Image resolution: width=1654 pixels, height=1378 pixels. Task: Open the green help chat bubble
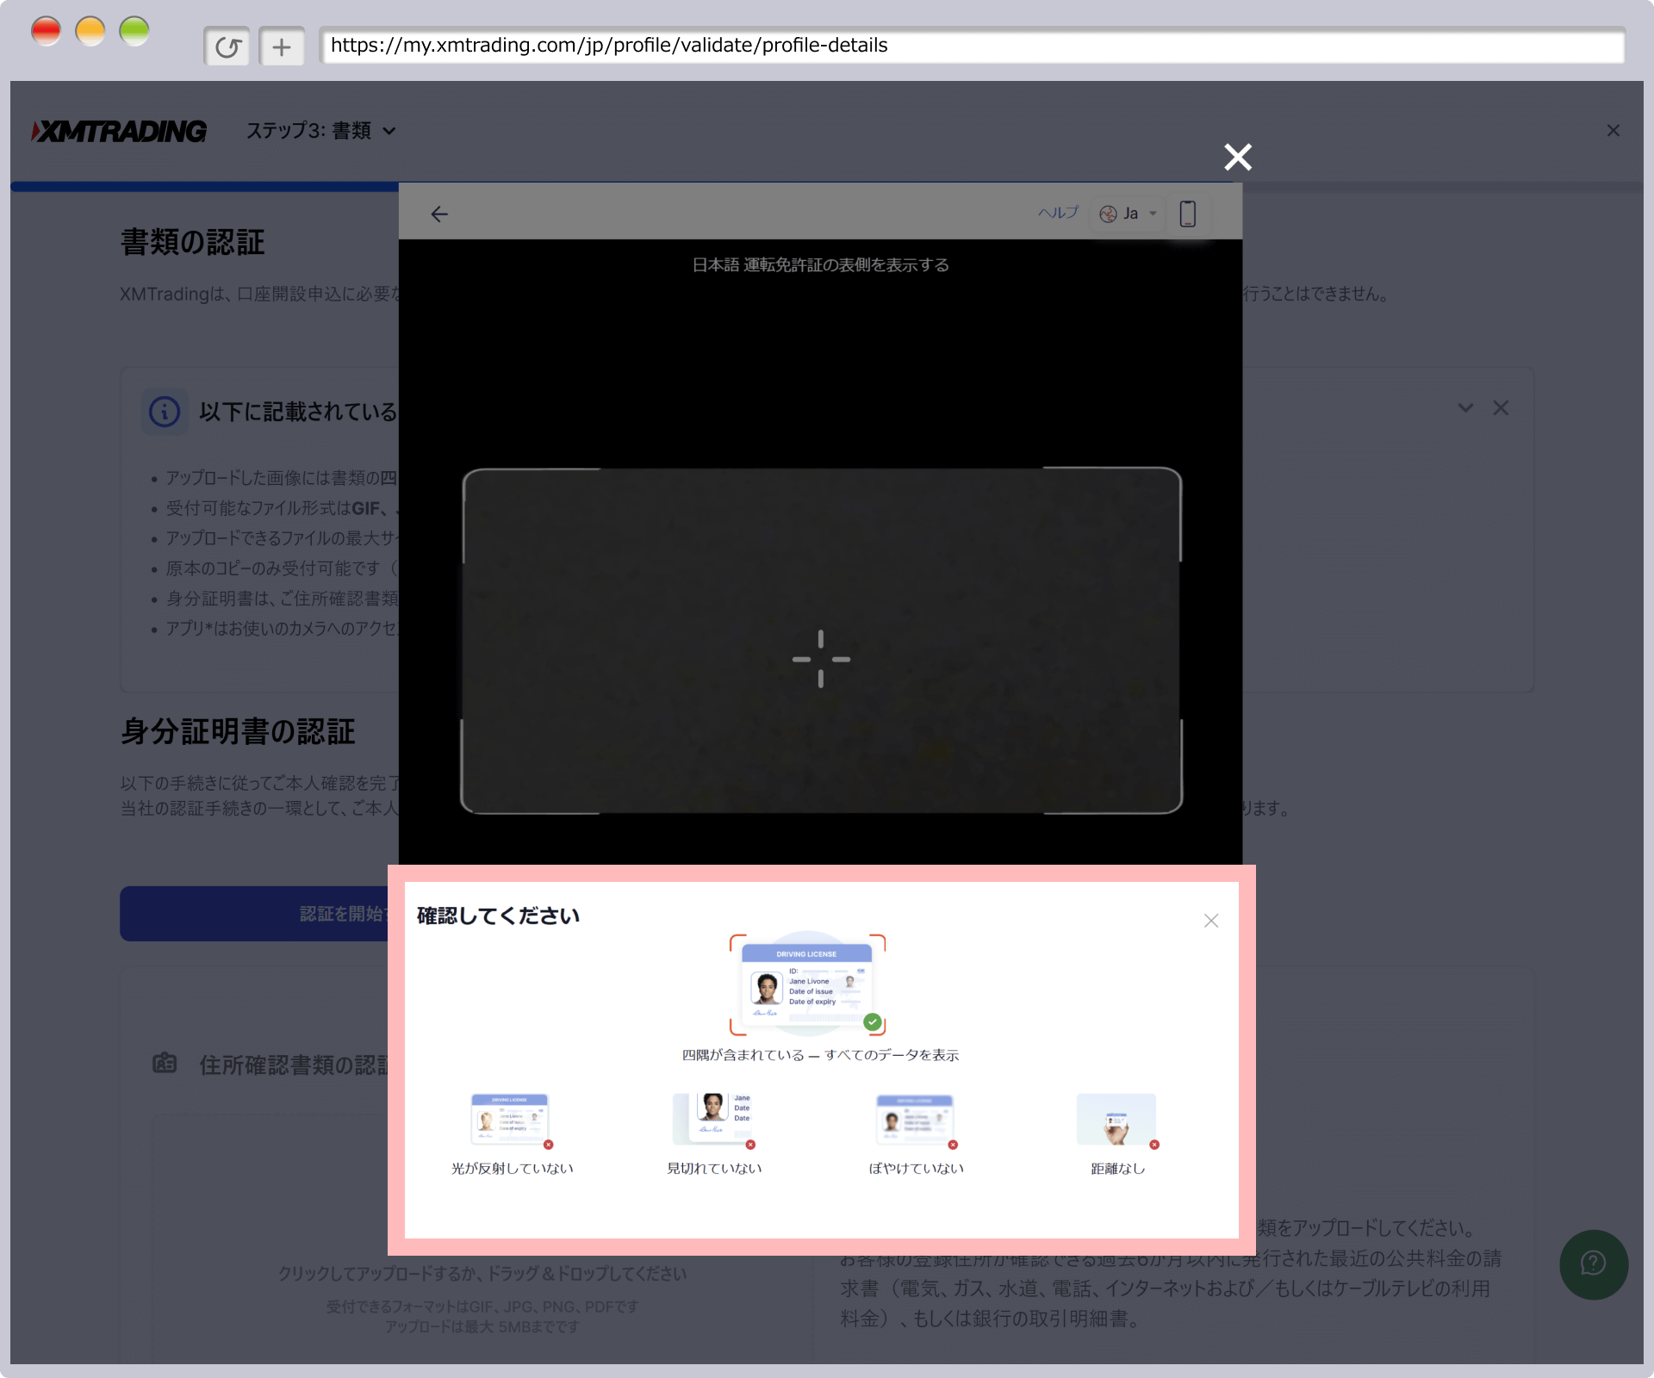pyautogui.click(x=1593, y=1263)
